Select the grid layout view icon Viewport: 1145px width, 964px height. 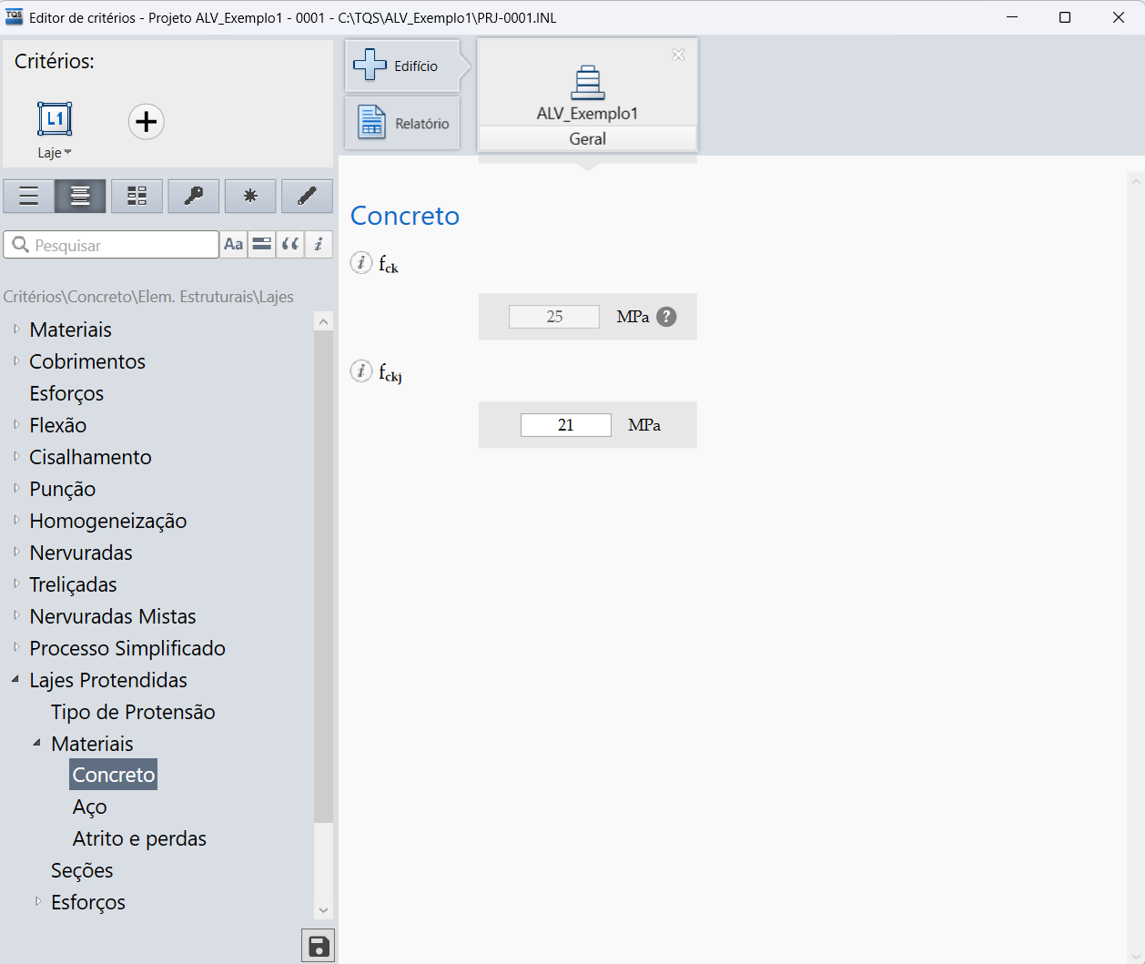tap(137, 196)
